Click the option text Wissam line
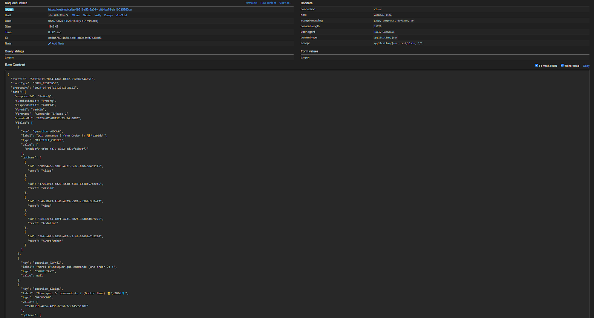Image resolution: width=594 pixels, height=318 pixels. [41, 188]
